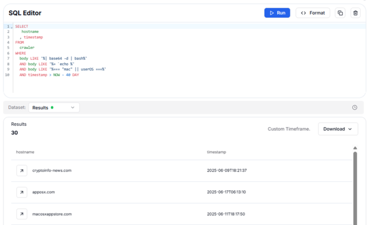The height and width of the screenshot is (225, 367).
Task: Place cursor on the SELECT keyword line
Action: coord(21,26)
